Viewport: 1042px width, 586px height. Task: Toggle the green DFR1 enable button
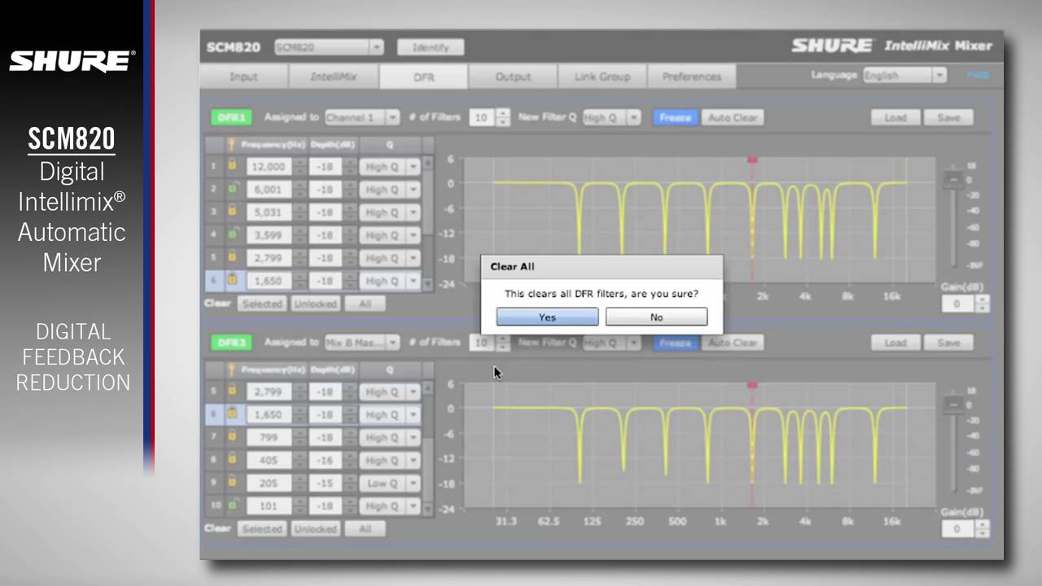(x=231, y=117)
